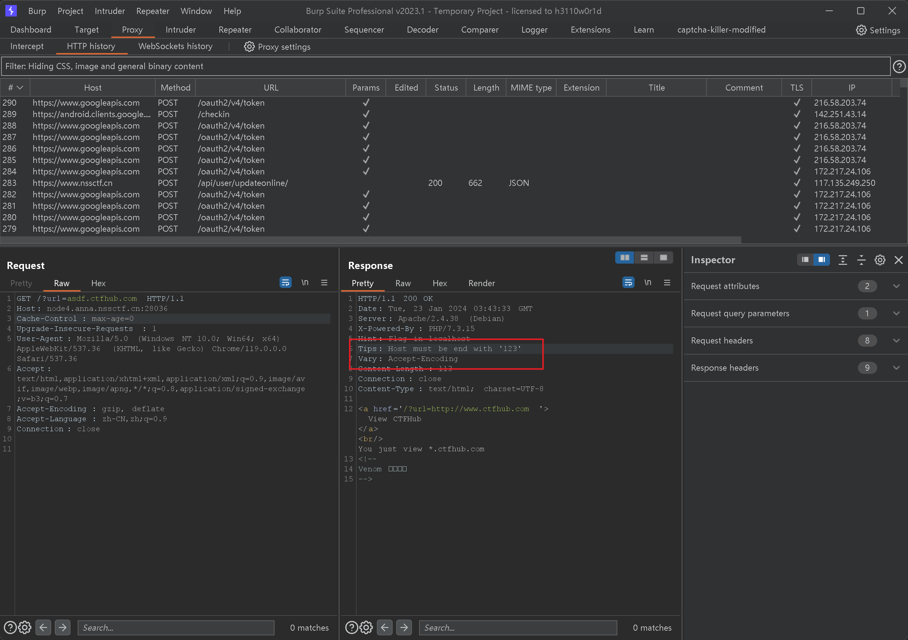Toggle word wrap icon in Request panel
The height and width of the screenshot is (640, 908).
click(285, 283)
